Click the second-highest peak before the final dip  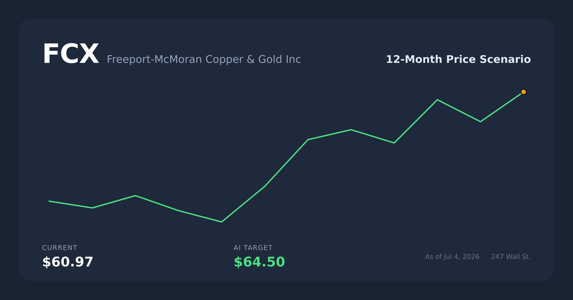[x=437, y=100]
